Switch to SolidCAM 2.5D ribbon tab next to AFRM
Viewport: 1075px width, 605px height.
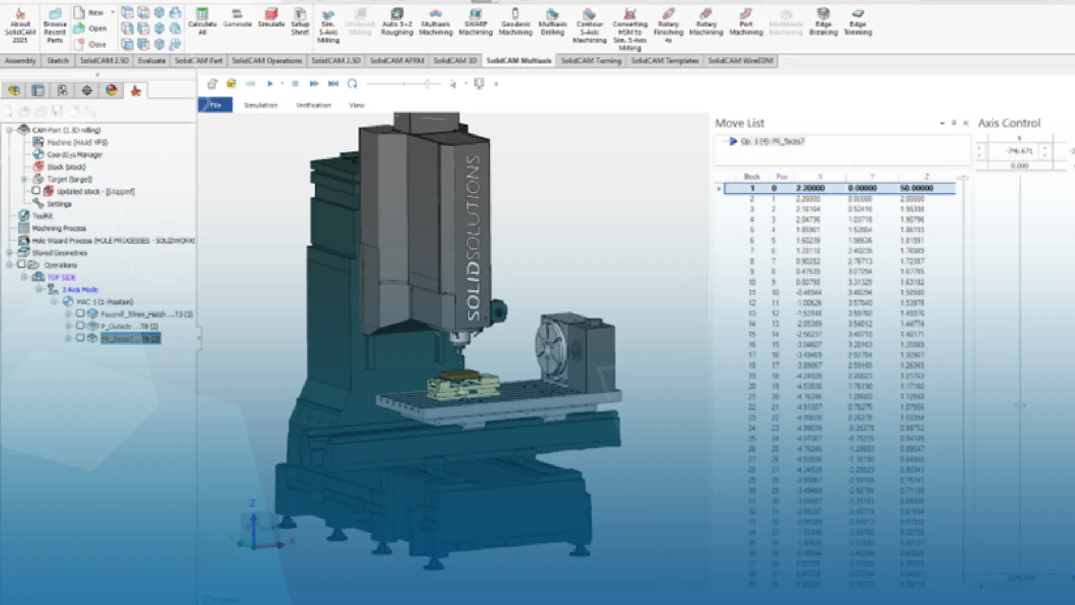coord(336,61)
